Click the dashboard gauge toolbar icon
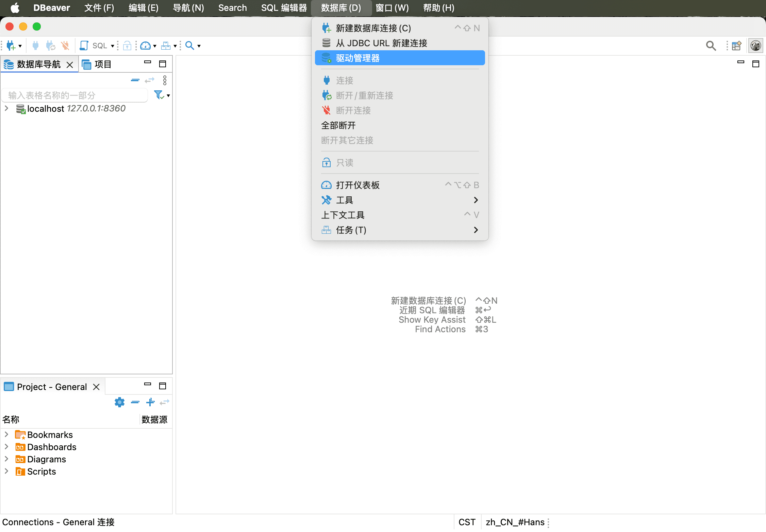The height and width of the screenshot is (532, 766). point(146,46)
